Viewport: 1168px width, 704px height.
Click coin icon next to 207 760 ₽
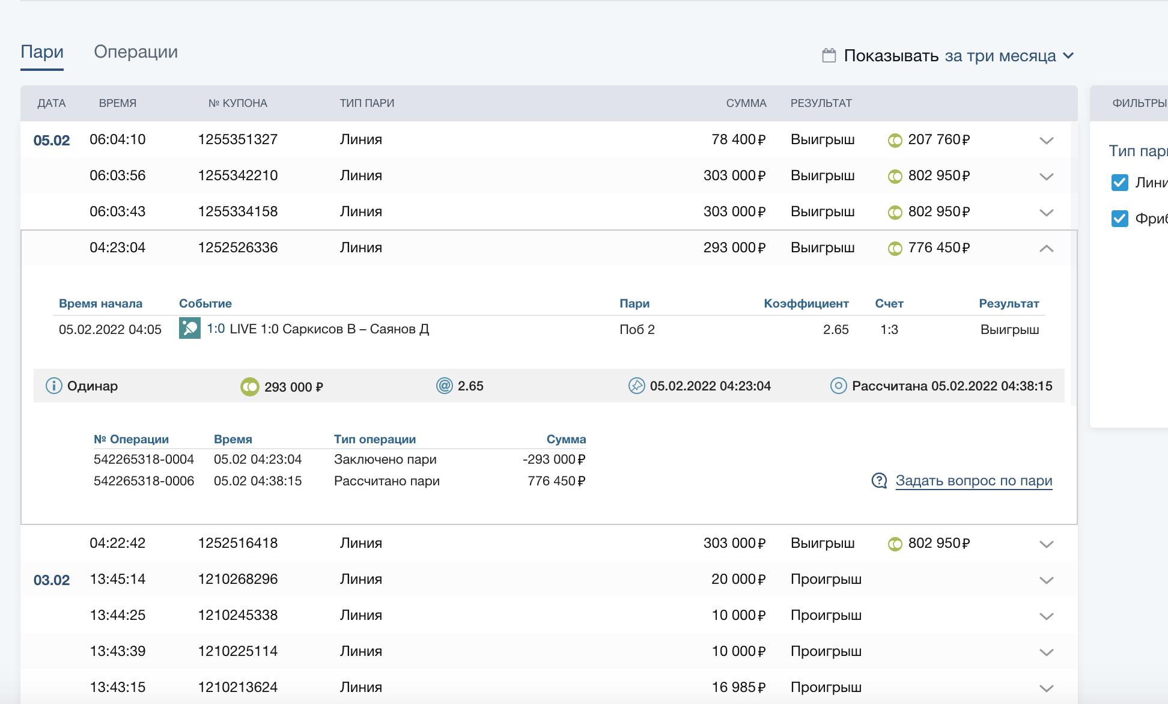click(895, 141)
